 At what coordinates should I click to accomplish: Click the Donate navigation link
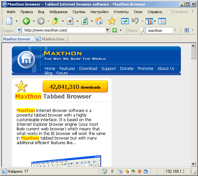127,69
